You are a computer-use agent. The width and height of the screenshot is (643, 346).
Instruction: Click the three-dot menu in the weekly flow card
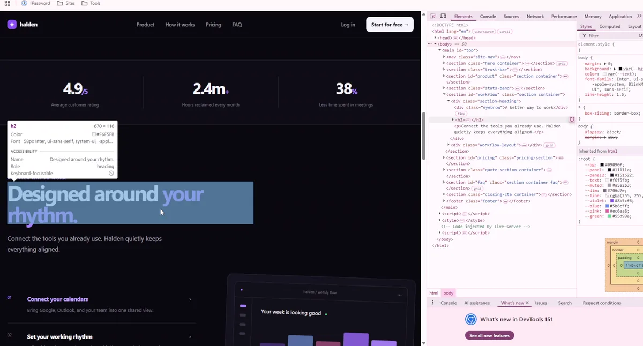click(x=399, y=295)
